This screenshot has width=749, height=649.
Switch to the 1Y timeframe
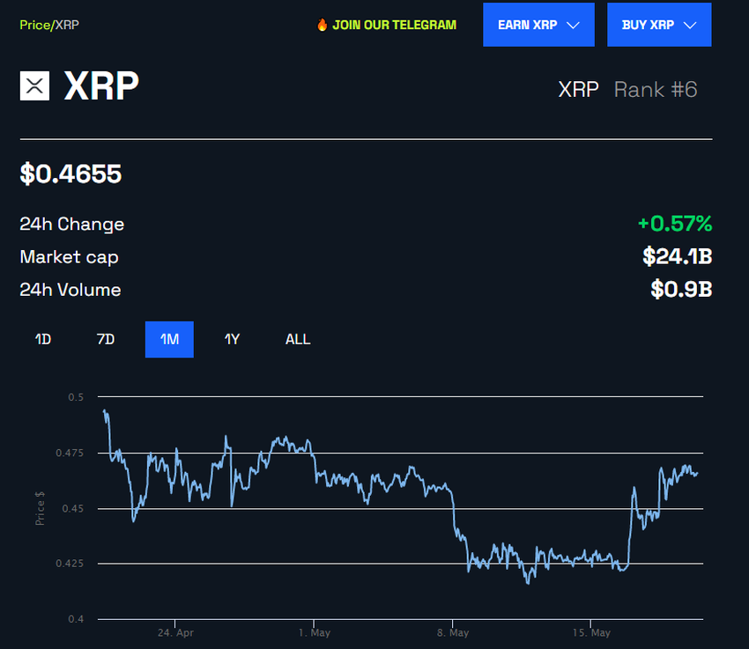coord(232,339)
